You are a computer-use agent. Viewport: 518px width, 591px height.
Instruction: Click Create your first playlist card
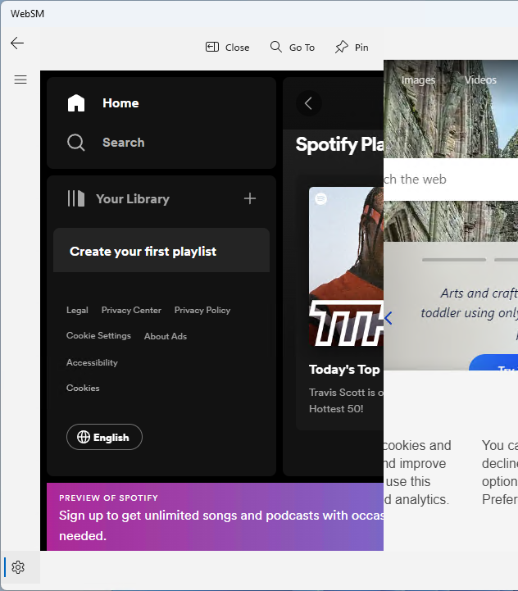click(x=161, y=250)
